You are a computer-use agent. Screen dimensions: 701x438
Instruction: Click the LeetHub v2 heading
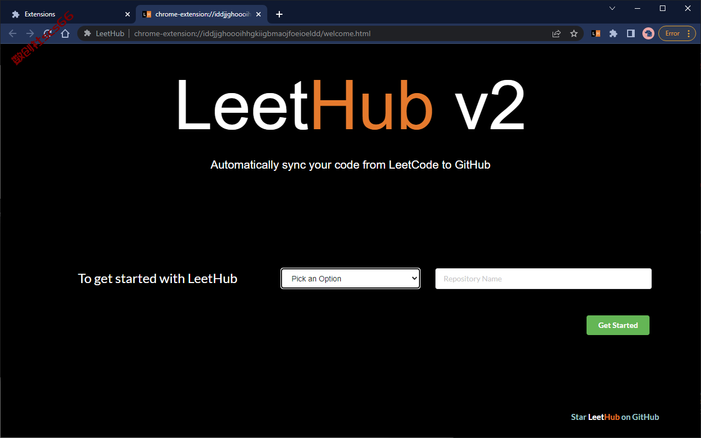[x=350, y=106]
